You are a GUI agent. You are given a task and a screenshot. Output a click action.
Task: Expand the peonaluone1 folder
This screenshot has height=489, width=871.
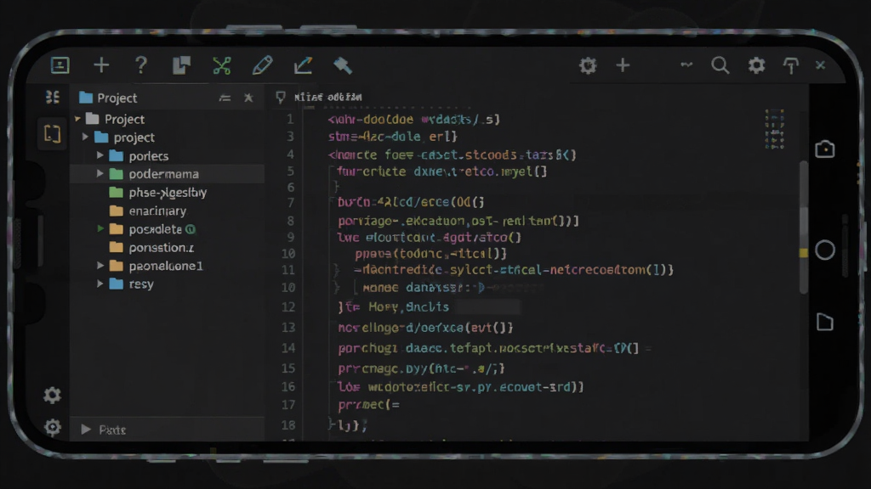(x=100, y=266)
